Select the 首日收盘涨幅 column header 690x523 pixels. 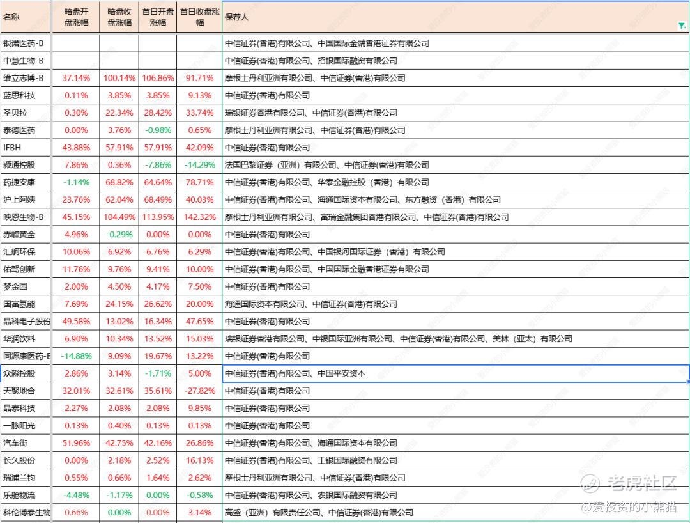(x=200, y=17)
